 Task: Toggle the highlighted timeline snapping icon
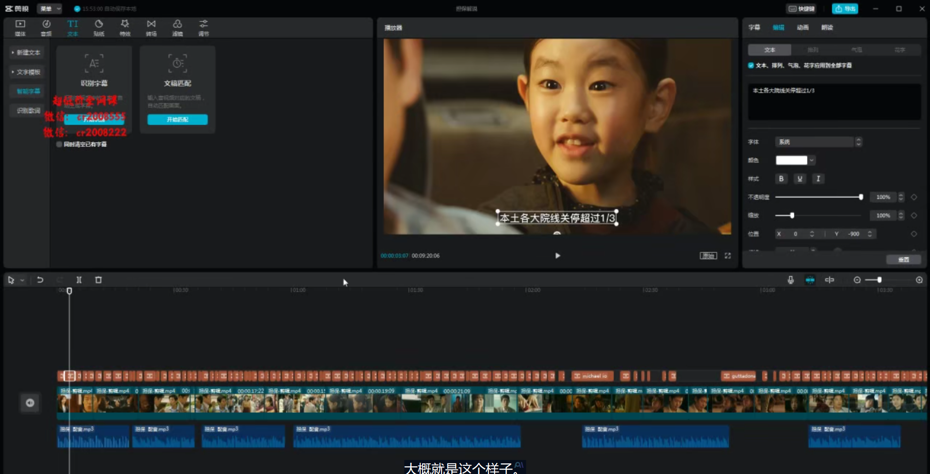coord(810,280)
